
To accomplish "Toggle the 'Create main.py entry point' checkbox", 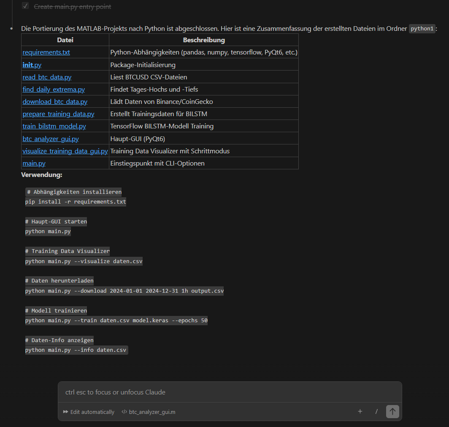I will pos(25,6).
